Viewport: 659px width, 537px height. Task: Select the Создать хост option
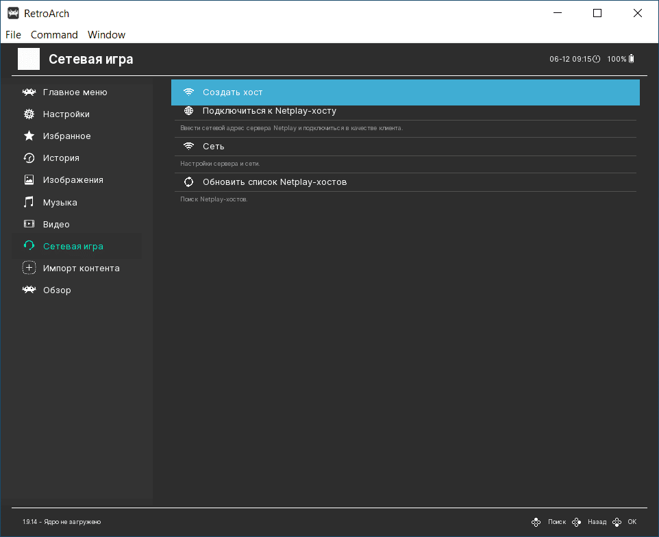coord(405,92)
